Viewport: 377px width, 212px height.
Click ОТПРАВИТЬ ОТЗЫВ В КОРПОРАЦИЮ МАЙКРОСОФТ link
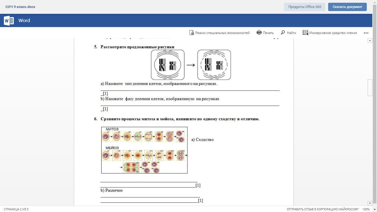point(323,209)
